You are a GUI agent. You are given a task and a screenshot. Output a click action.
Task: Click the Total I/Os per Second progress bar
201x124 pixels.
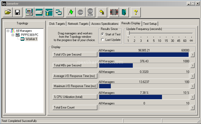[144, 55]
